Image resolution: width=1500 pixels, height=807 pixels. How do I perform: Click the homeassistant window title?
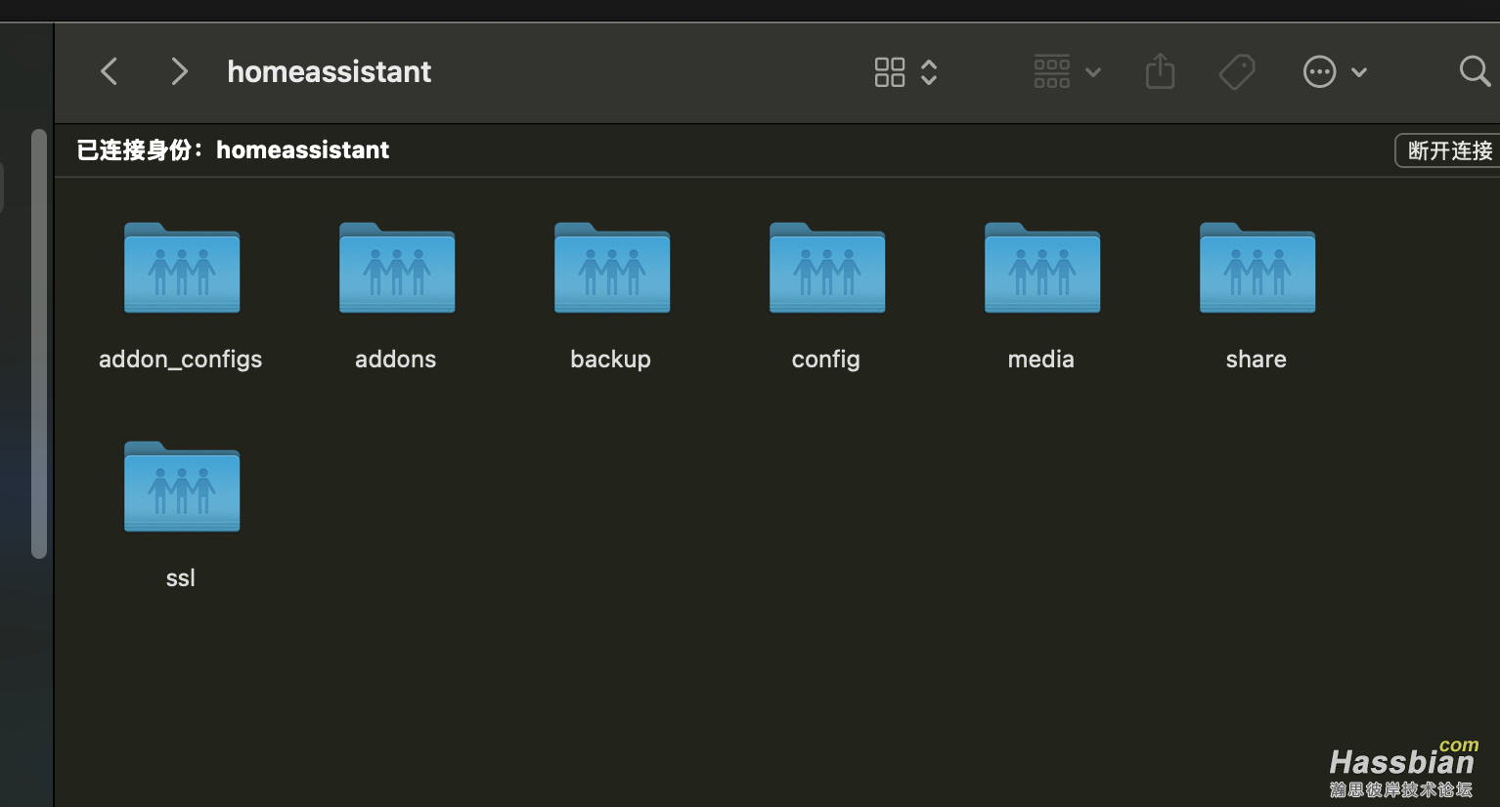(x=330, y=71)
